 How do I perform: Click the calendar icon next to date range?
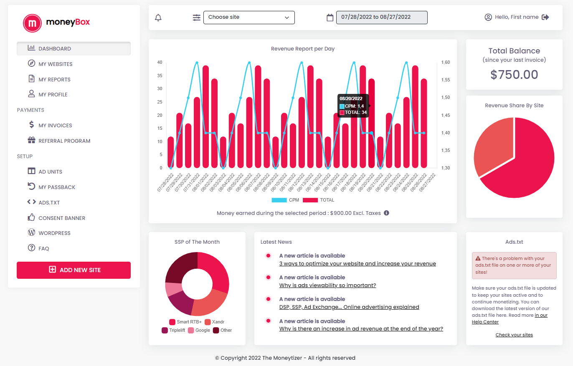click(330, 18)
